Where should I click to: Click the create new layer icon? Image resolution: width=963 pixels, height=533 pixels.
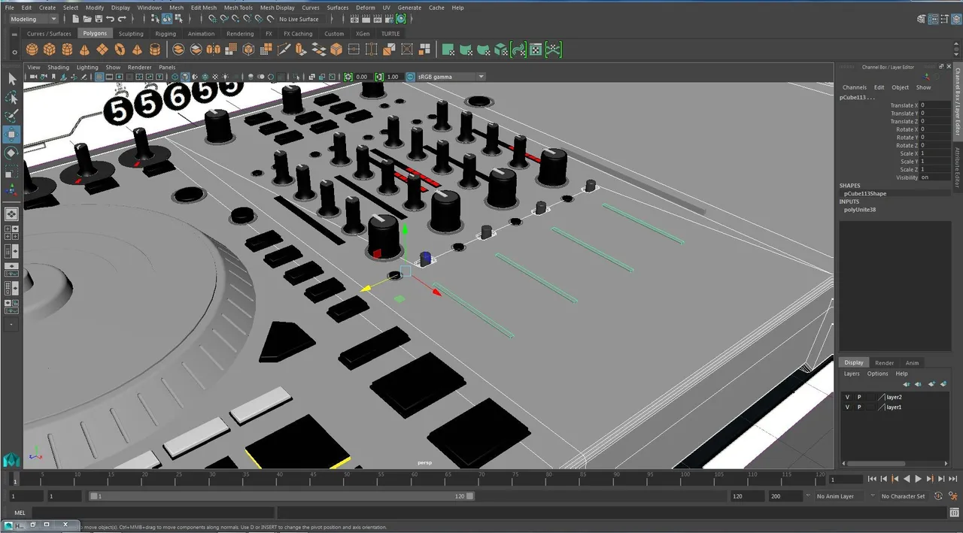click(x=931, y=384)
